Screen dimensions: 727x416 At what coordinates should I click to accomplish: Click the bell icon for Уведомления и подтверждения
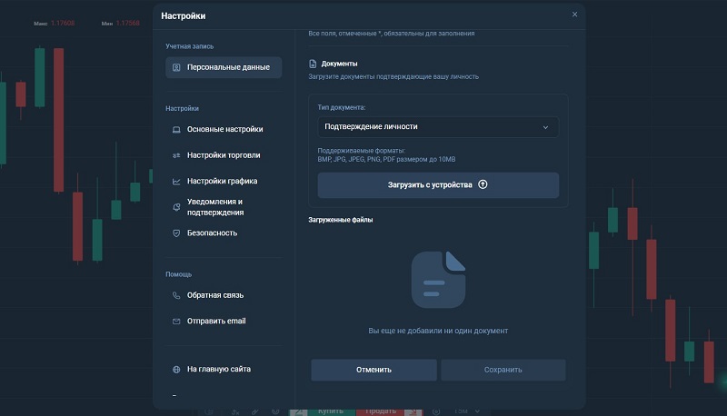tap(176, 207)
